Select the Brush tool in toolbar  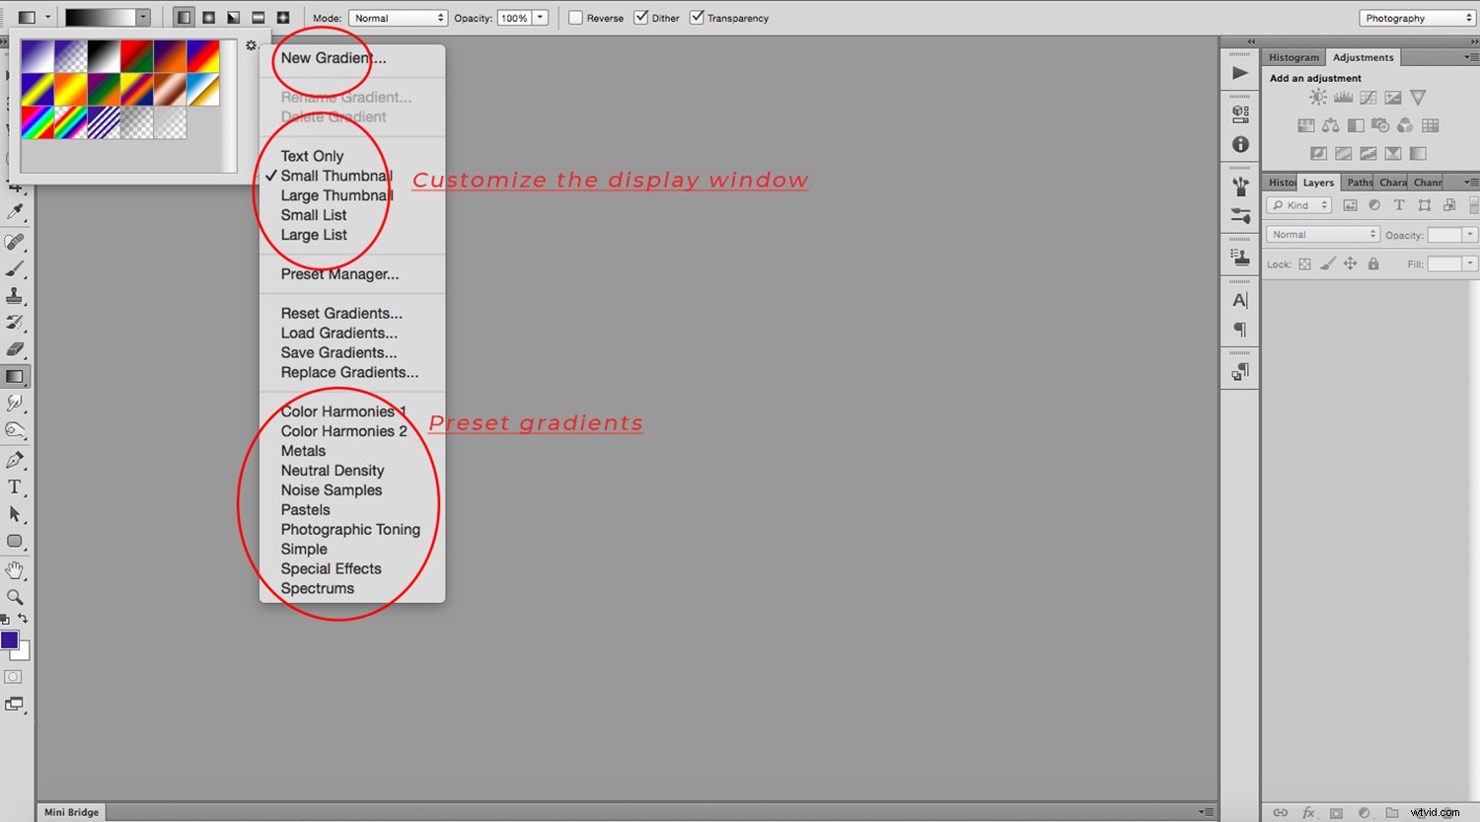pyautogui.click(x=15, y=268)
